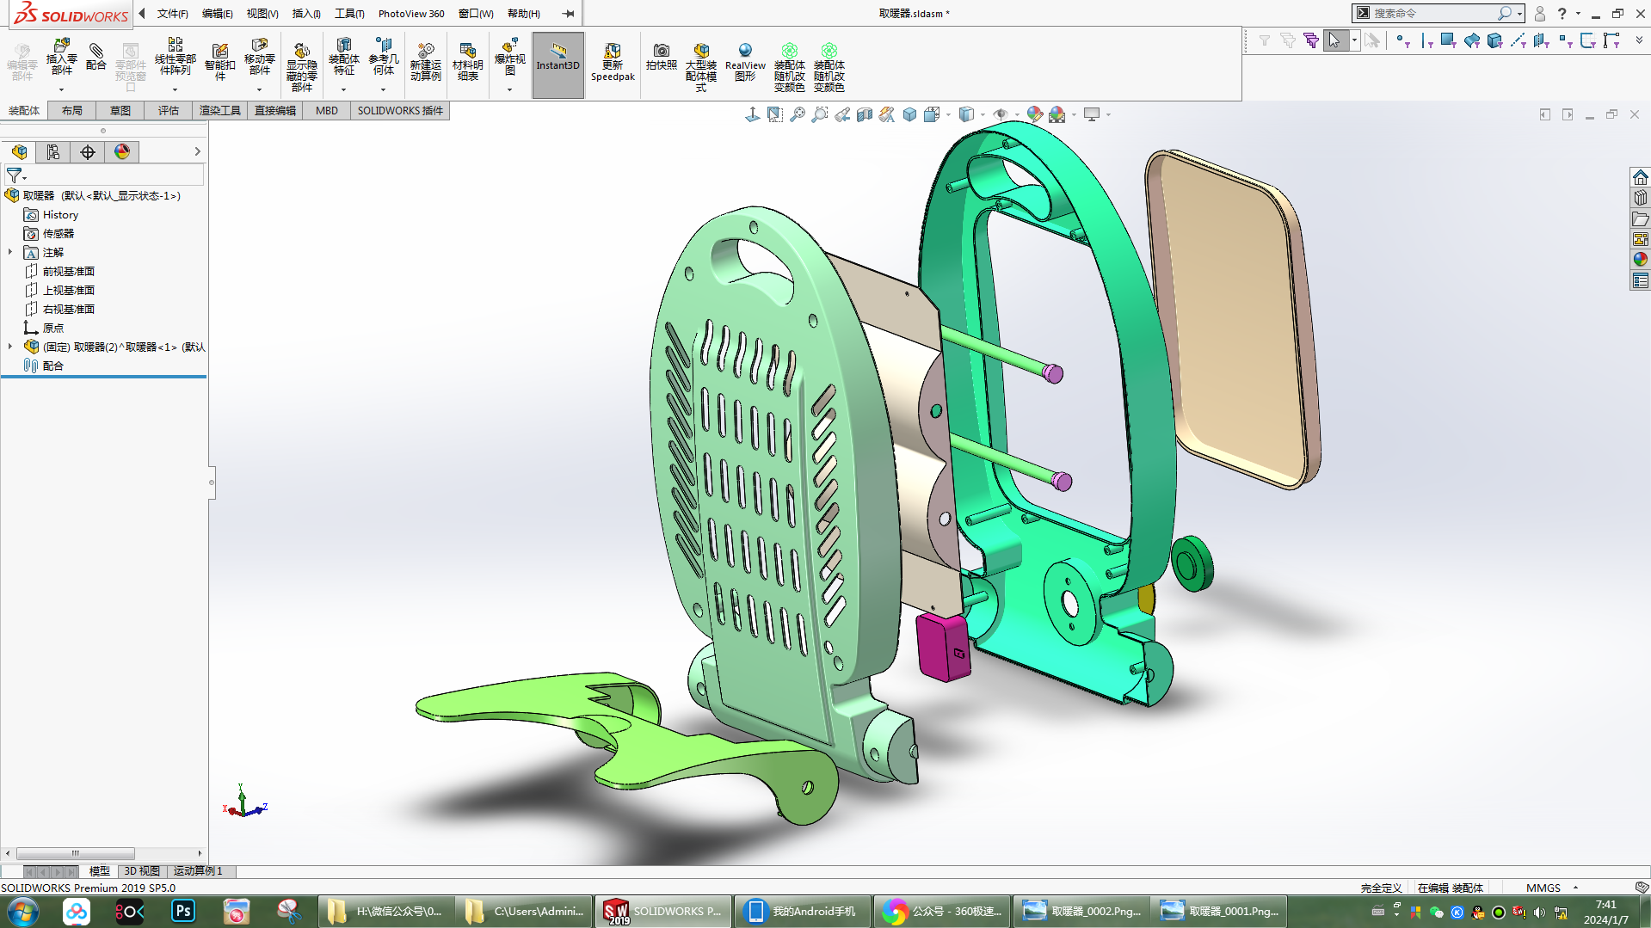This screenshot has height=928, width=1651.
Task: Select the Move Component (移动零部件) tool
Action: coord(260,58)
